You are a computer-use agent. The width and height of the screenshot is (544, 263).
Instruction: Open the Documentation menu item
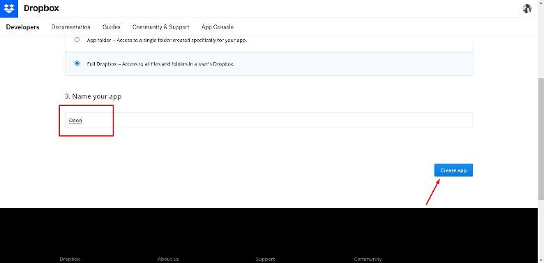pos(70,27)
